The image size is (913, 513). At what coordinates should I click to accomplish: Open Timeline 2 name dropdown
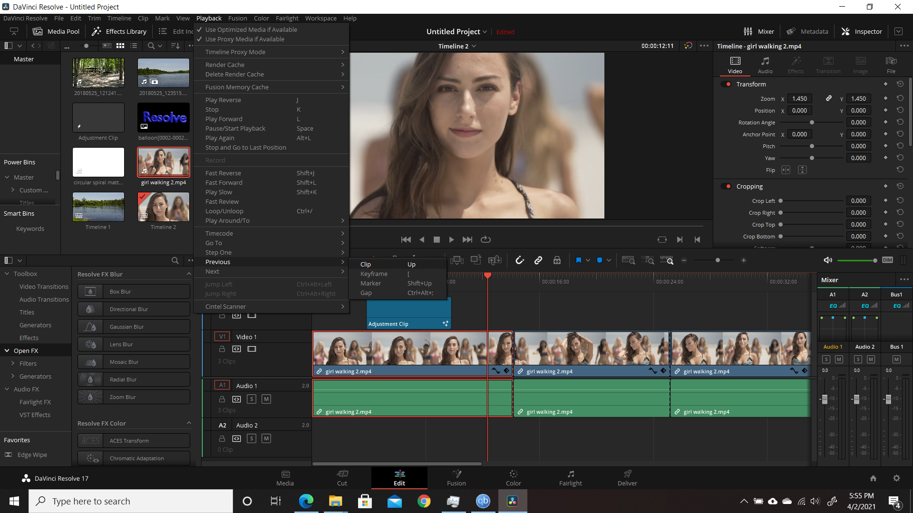[x=474, y=46]
